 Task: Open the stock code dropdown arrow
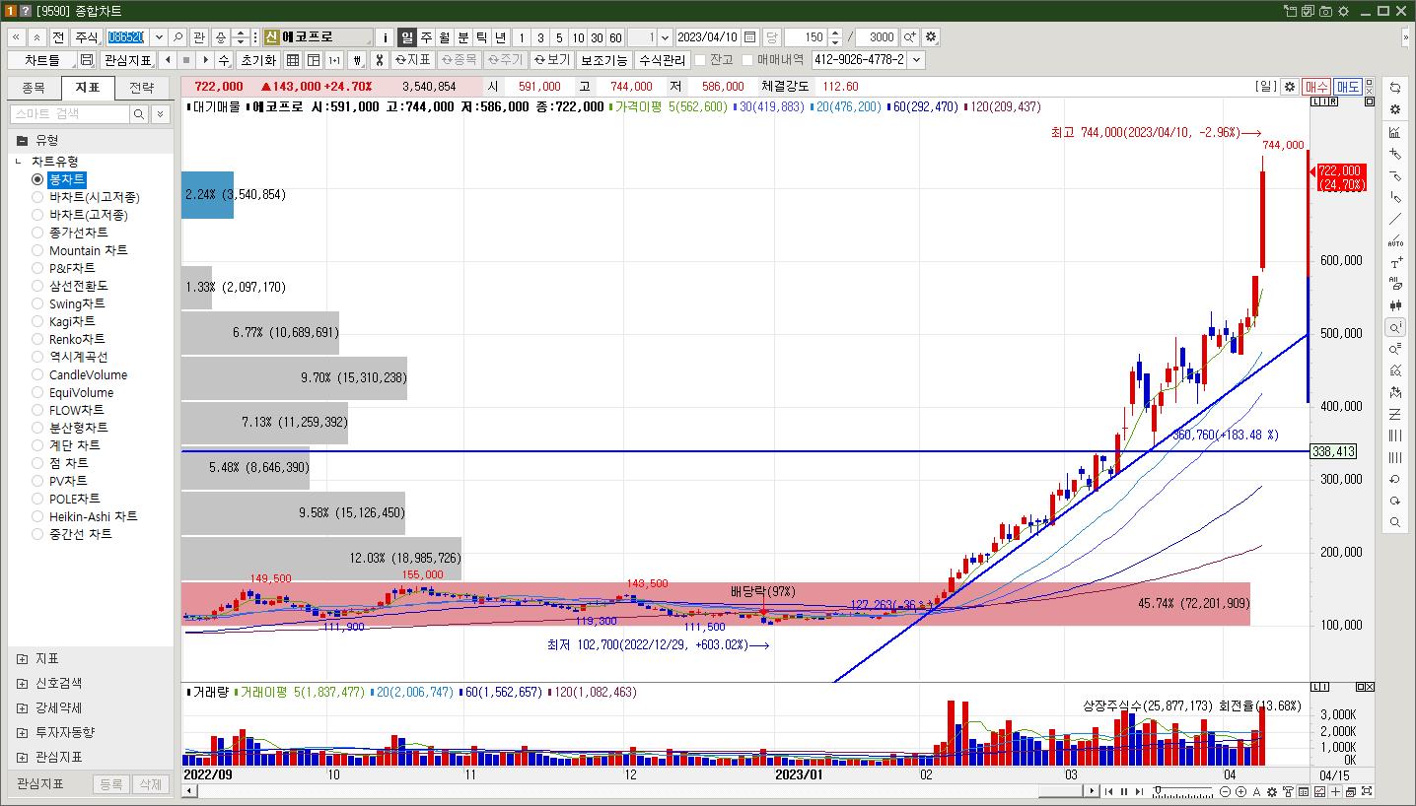159,37
